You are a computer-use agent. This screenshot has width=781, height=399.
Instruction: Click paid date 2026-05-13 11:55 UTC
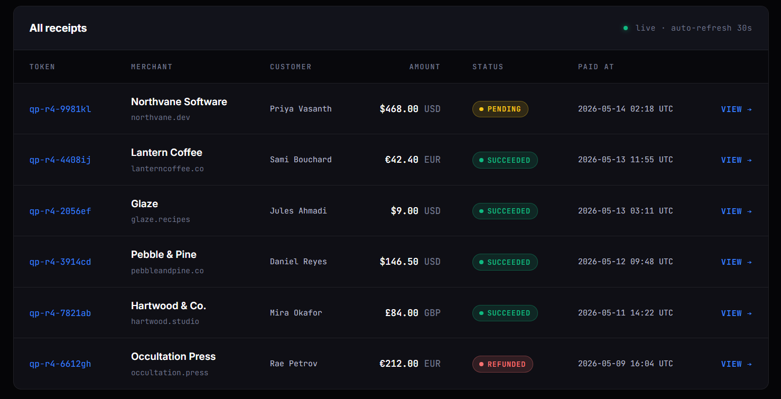pyautogui.click(x=626, y=160)
